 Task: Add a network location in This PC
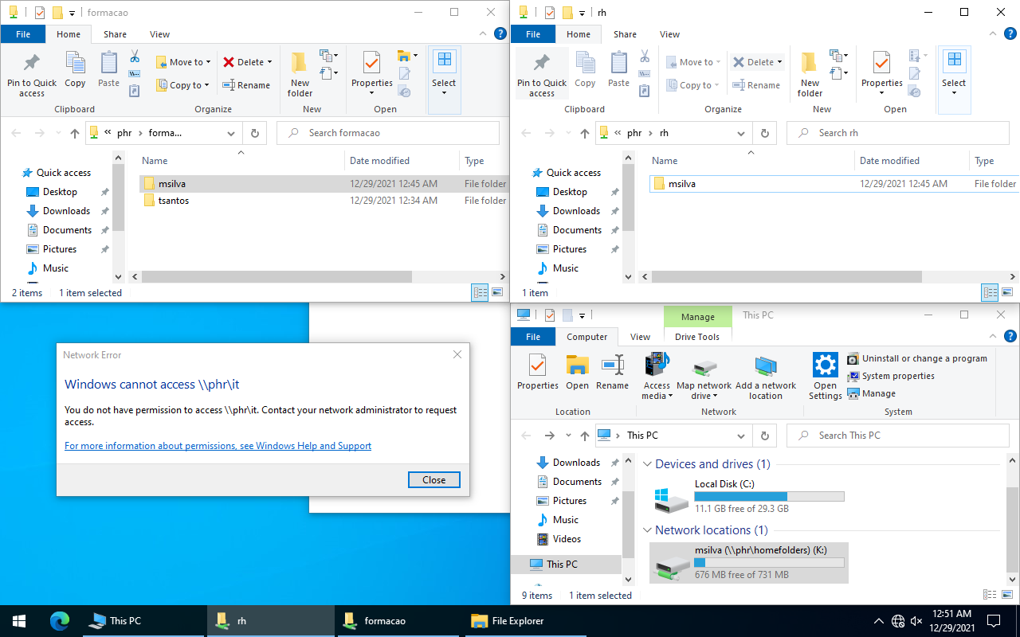[x=766, y=374]
